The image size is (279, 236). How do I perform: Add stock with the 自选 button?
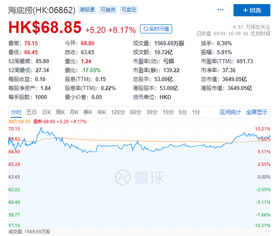[x=252, y=10]
